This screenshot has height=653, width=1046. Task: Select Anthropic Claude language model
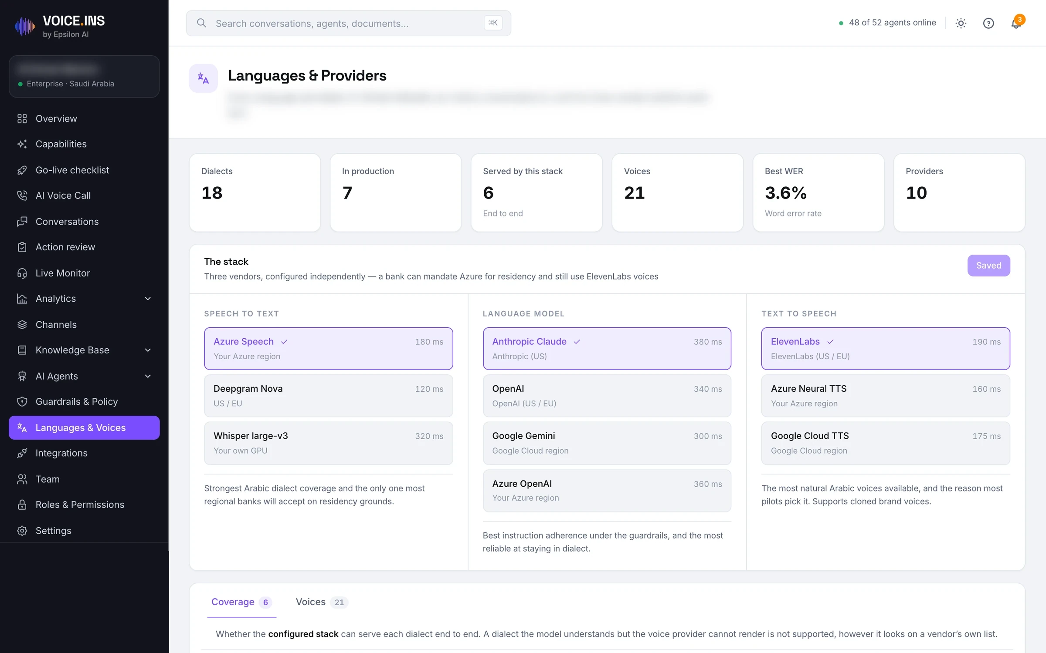pos(607,349)
